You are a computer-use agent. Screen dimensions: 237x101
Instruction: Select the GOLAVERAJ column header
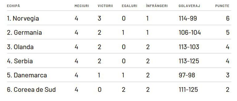[x=189, y=6]
